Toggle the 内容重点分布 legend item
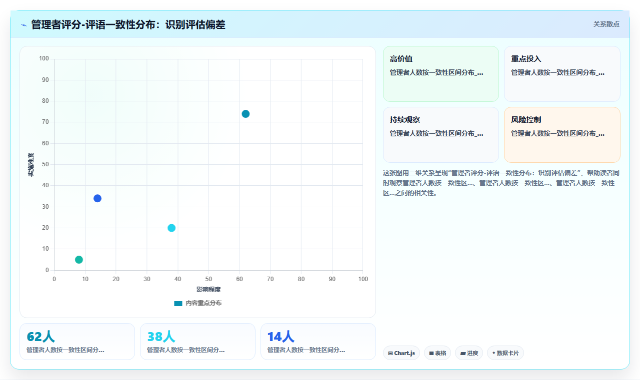 (198, 303)
